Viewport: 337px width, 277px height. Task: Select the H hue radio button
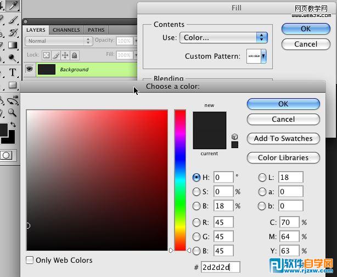tap(196, 177)
